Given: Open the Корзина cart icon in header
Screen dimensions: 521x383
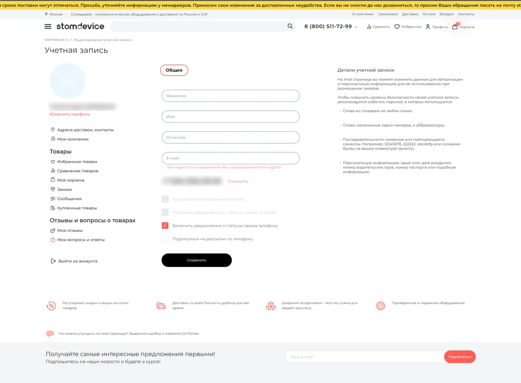Looking at the screenshot, I should [x=455, y=26].
